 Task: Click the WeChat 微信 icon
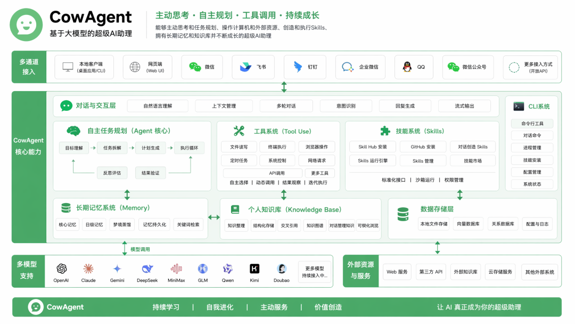[x=195, y=67]
